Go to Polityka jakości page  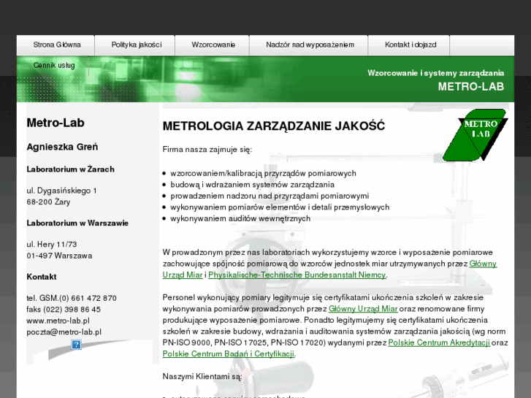pyautogui.click(x=135, y=45)
